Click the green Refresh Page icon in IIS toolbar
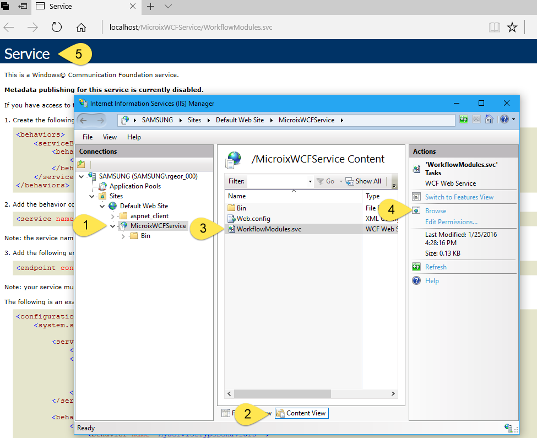Screen dimensions: 537x438 coord(464,120)
